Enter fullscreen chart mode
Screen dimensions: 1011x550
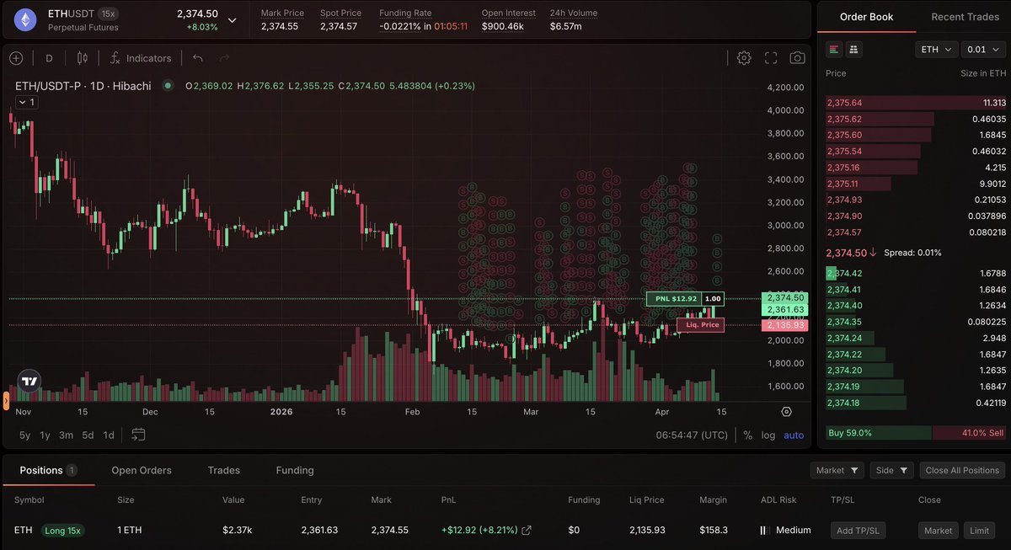coord(771,58)
